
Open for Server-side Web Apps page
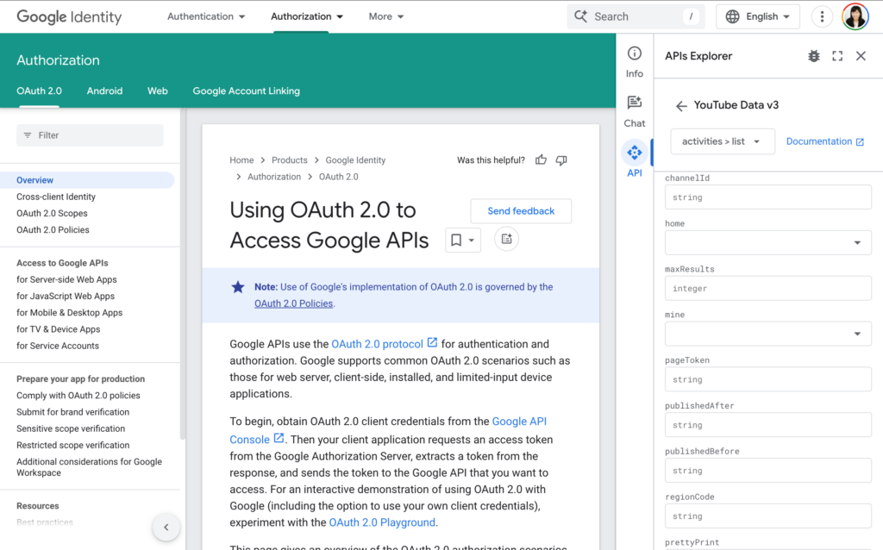click(66, 279)
